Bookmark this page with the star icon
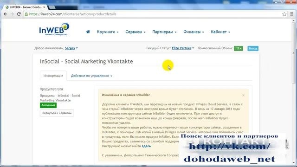297x167 pixels. (x=284, y=14)
